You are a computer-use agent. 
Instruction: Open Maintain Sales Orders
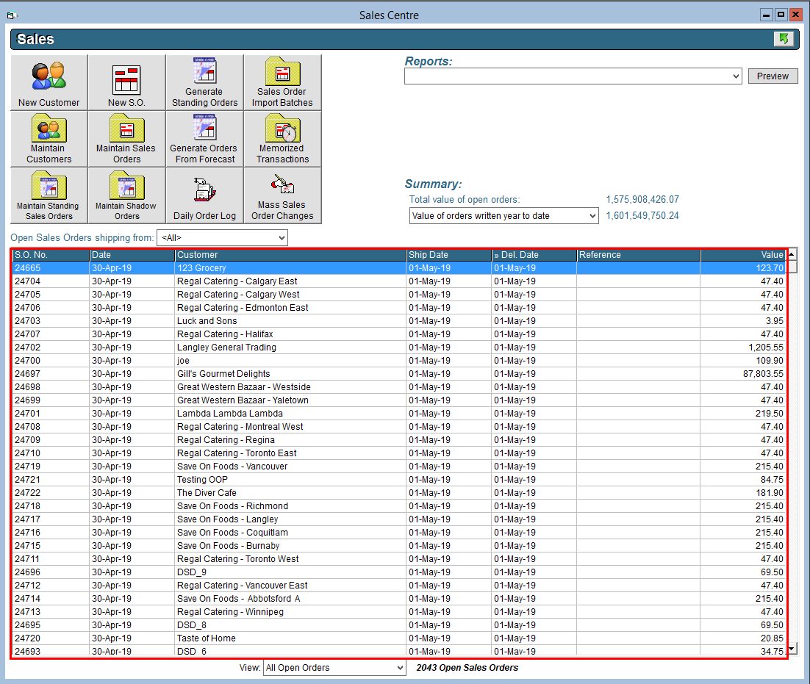pyautogui.click(x=126, y=139)
